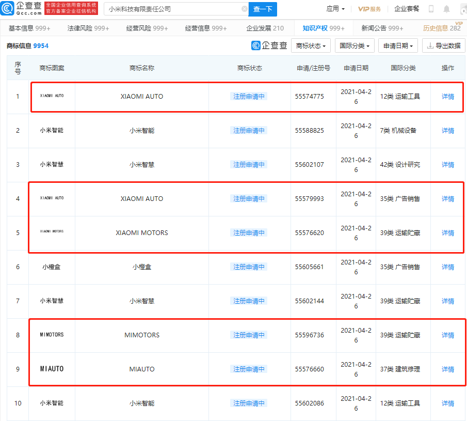Click the 导出数据 export button

(444, 45)
